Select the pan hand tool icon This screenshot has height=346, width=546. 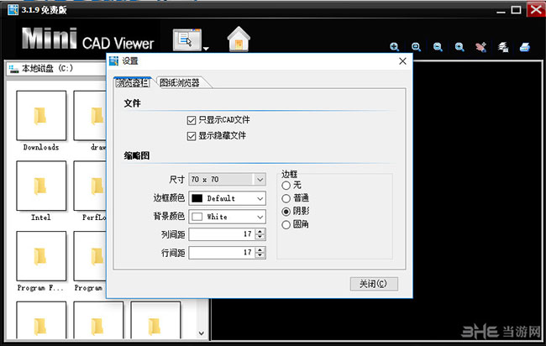click(481, 47)
